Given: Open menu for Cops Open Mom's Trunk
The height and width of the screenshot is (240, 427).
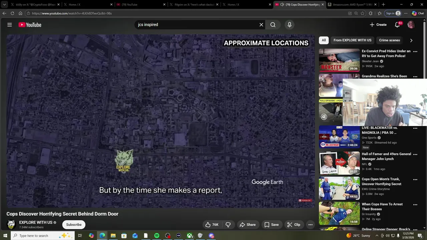Looking at the screenshot, I should (415, 180).
